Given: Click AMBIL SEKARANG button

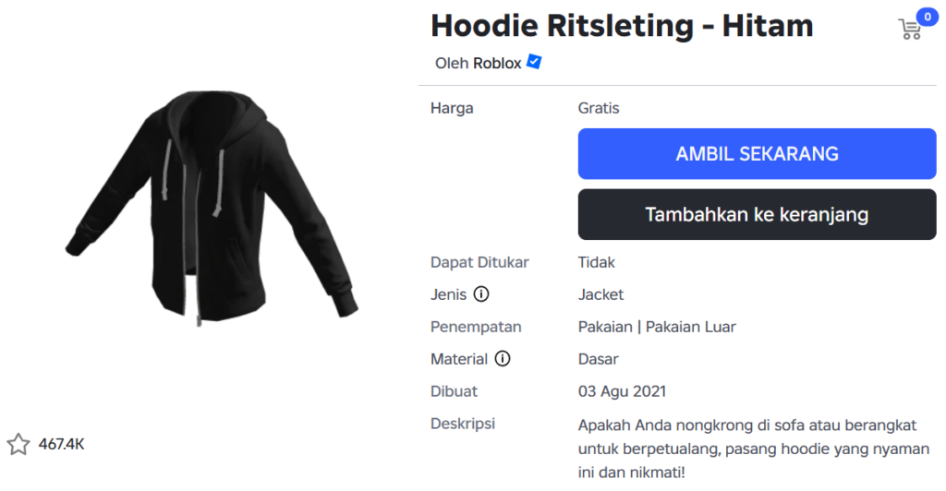Looking at the screenshot, I should click(x=757, y=153).
